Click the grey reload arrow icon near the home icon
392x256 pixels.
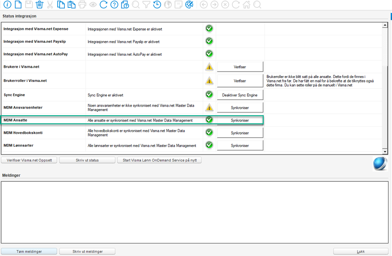click(x=236, y=4)
